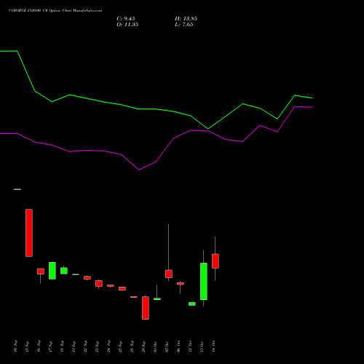The width and height of the screenshot is (364, 364).
Task: Click the '24 Sep' date axis label
Action: (x=109, y=347)
